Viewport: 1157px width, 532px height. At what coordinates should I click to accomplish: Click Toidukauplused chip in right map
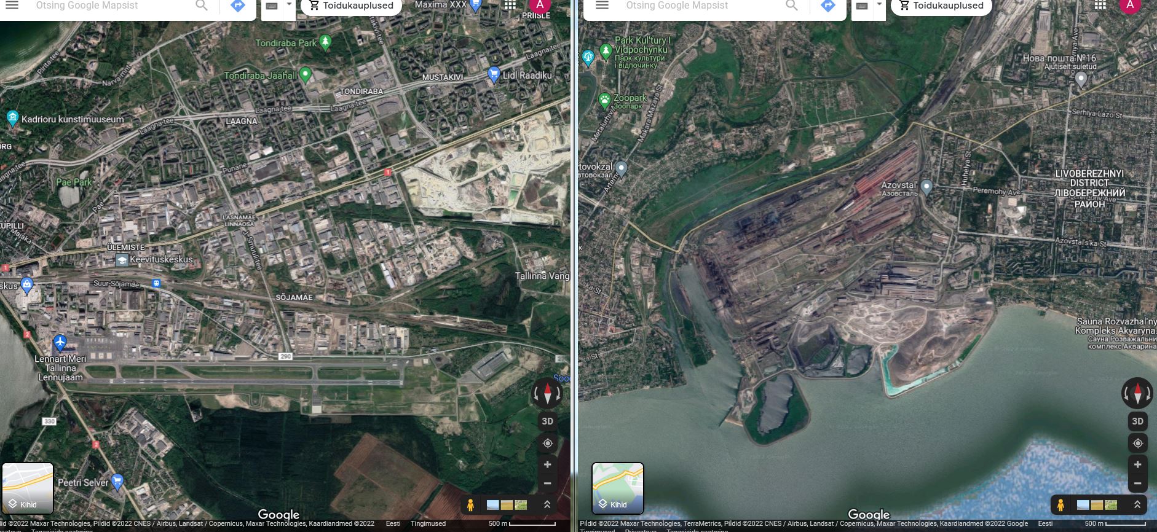941,6
